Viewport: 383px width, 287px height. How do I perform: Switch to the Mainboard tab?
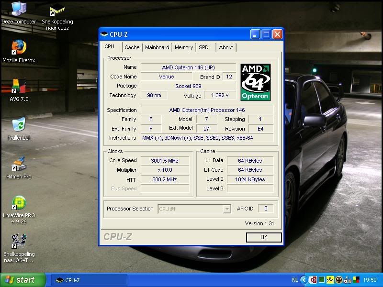pyautogui.click(x=157, y=47)
